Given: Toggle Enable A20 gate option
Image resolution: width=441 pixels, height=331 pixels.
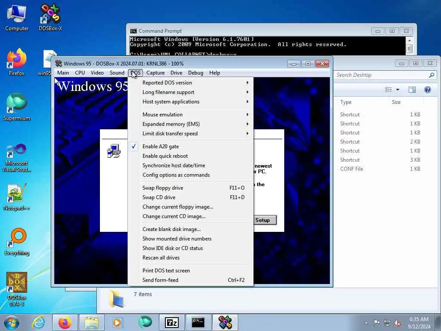Looking at the screenshot, I should click(x=190, y=147).
